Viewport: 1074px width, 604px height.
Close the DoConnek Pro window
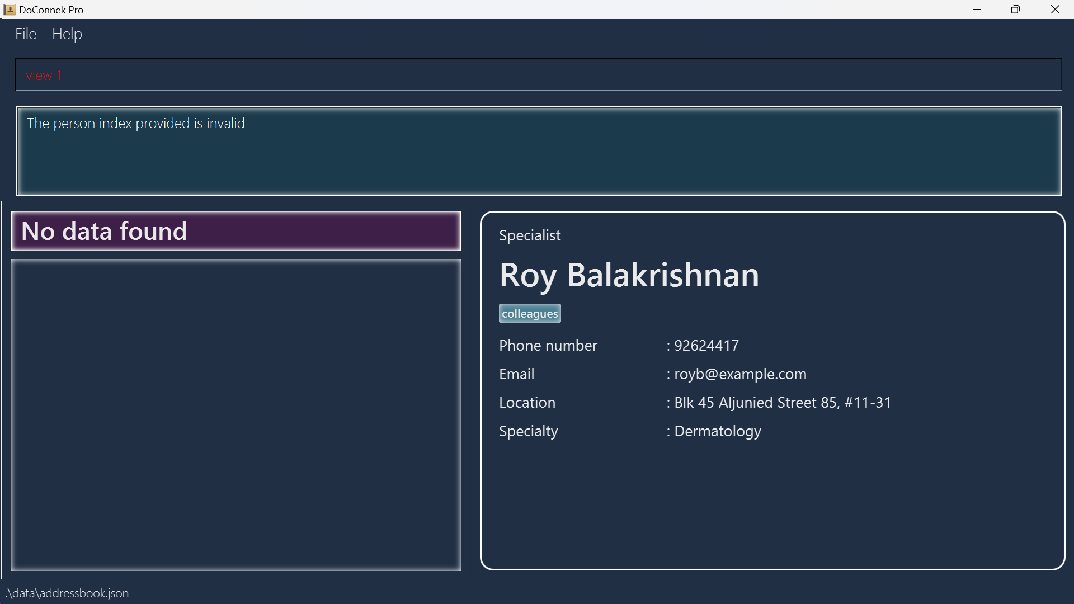click(x=1055, y=10)
